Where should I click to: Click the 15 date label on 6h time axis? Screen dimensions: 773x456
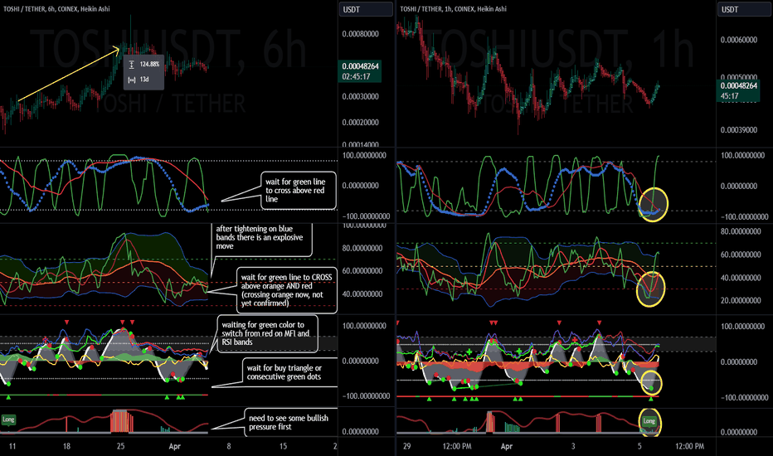coord(283,446)
